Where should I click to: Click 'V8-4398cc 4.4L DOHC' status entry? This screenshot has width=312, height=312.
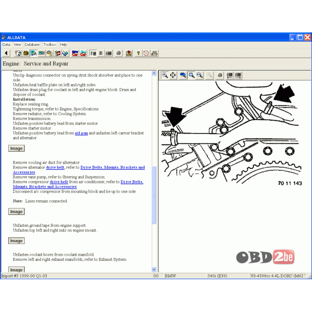click(x=278, y=276)
